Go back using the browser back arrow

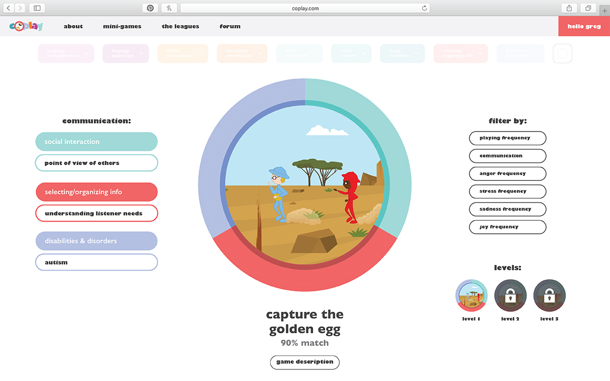pos(8,8)
